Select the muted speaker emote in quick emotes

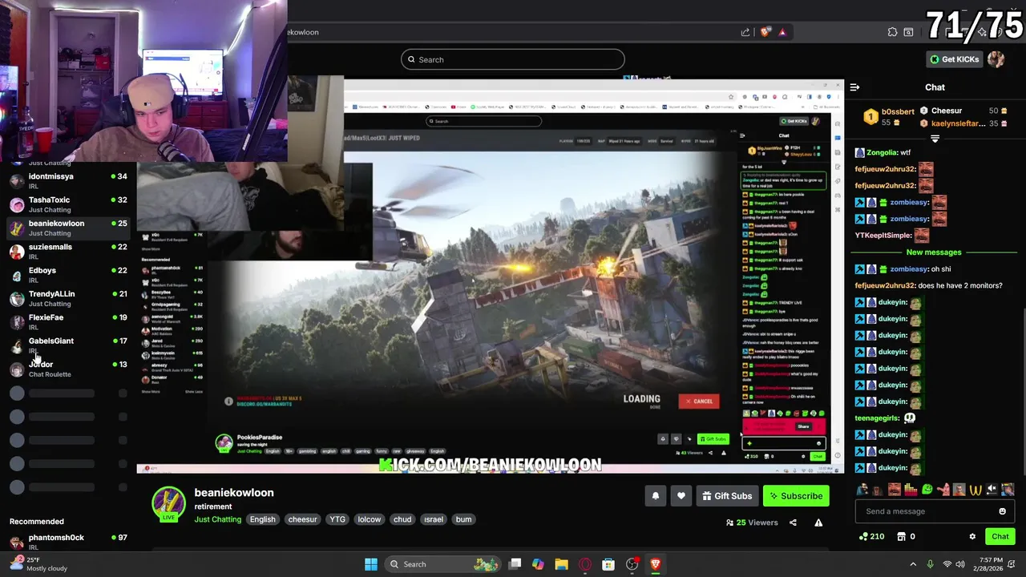(x=992, y=489)
